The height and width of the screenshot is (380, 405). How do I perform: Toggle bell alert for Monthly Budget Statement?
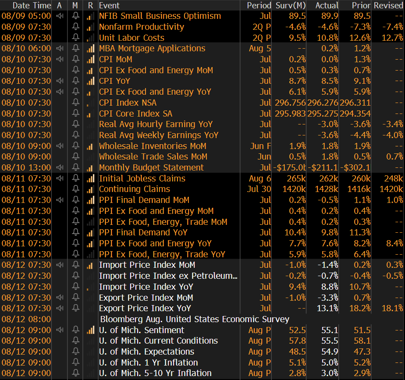[x=75, y=168]
